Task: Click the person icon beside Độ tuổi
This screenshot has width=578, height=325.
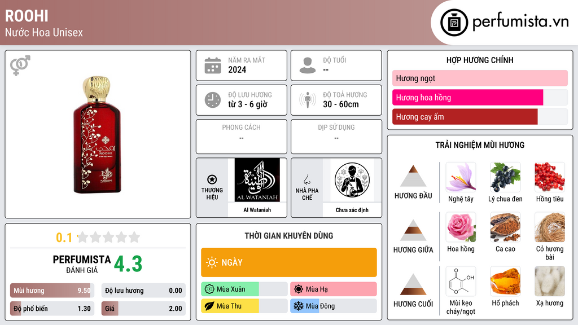Action: (x=308, y=65)
